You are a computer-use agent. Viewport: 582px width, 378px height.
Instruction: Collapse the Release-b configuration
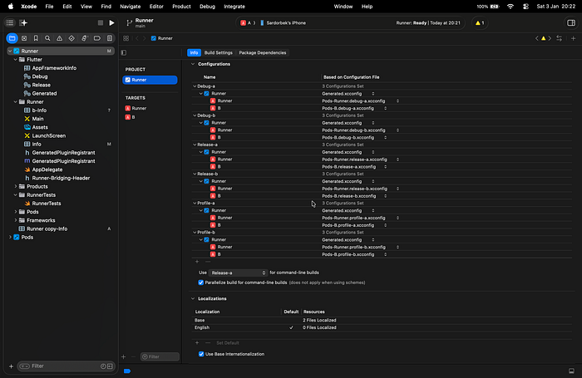[195, 174]
